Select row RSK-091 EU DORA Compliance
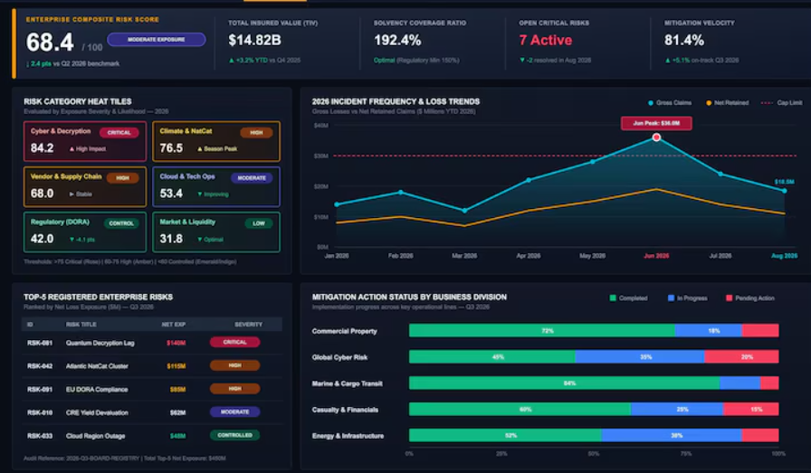 [x=153, y=389]
